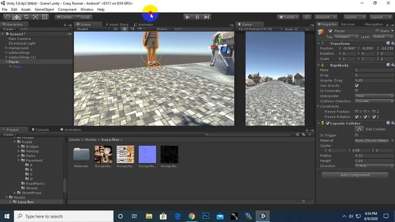Switch to the Navigation tab
This screenshot has height=222, width=395.
pyautogui.click(x=374, y=24)
